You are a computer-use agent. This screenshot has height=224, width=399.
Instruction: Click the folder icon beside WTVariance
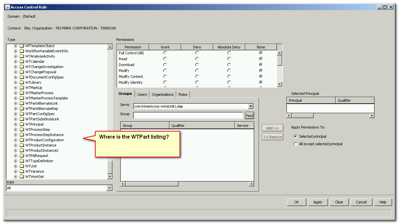(22, 171)
